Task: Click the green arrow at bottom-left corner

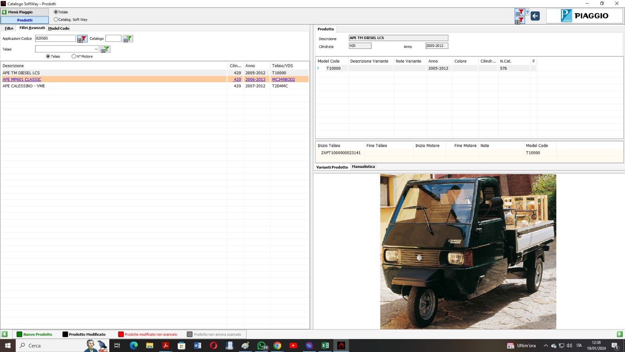Action: click(x=5, y=334)
